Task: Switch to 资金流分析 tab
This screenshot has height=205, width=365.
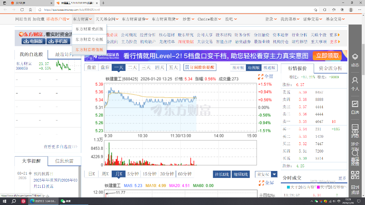Action: tap(330, 68)
